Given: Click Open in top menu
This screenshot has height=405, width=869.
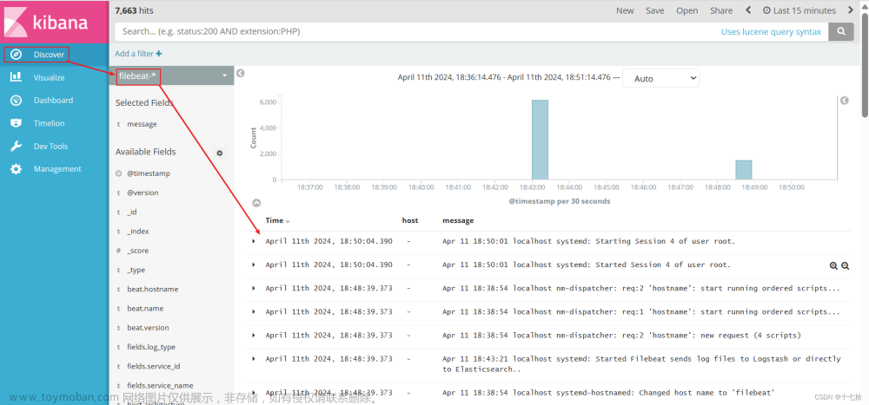Looking at the screenshot, I should 687,10.
